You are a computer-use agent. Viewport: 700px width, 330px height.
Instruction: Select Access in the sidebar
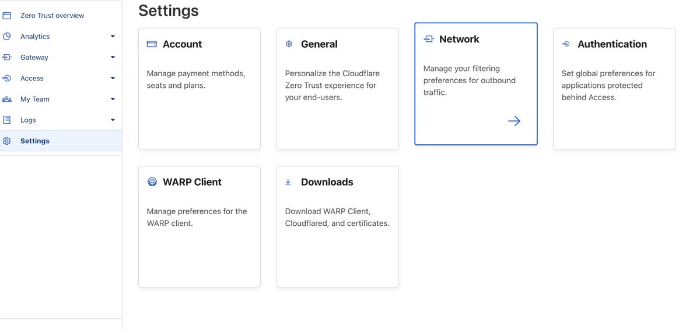[32, 79]
